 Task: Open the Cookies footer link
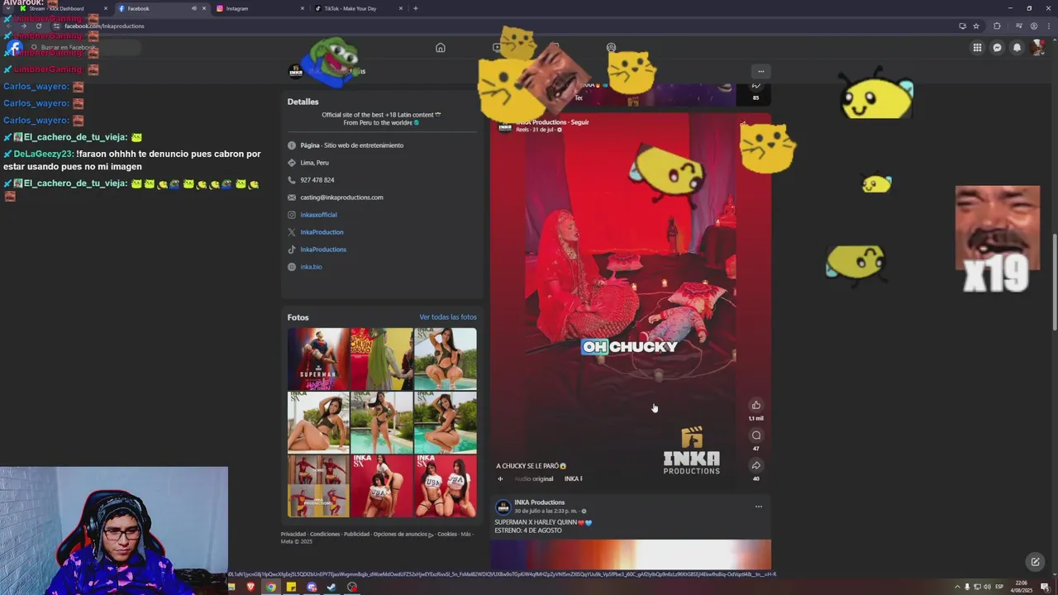tap(447, 534)
